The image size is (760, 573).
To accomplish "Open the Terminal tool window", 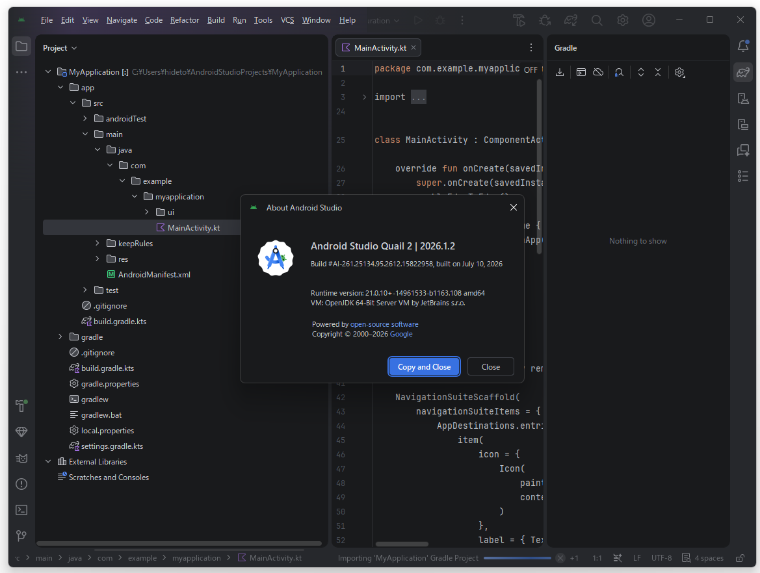I will click(21, 510).
